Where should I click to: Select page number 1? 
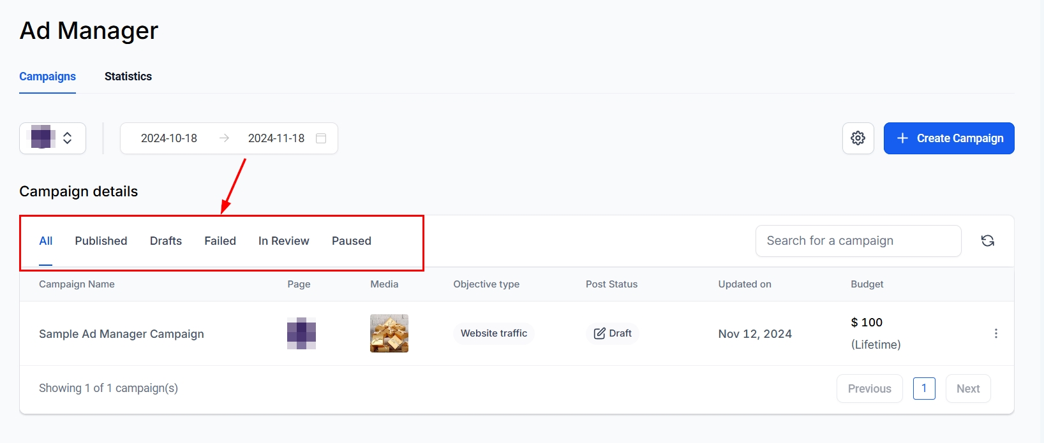(x=923, y=389)
